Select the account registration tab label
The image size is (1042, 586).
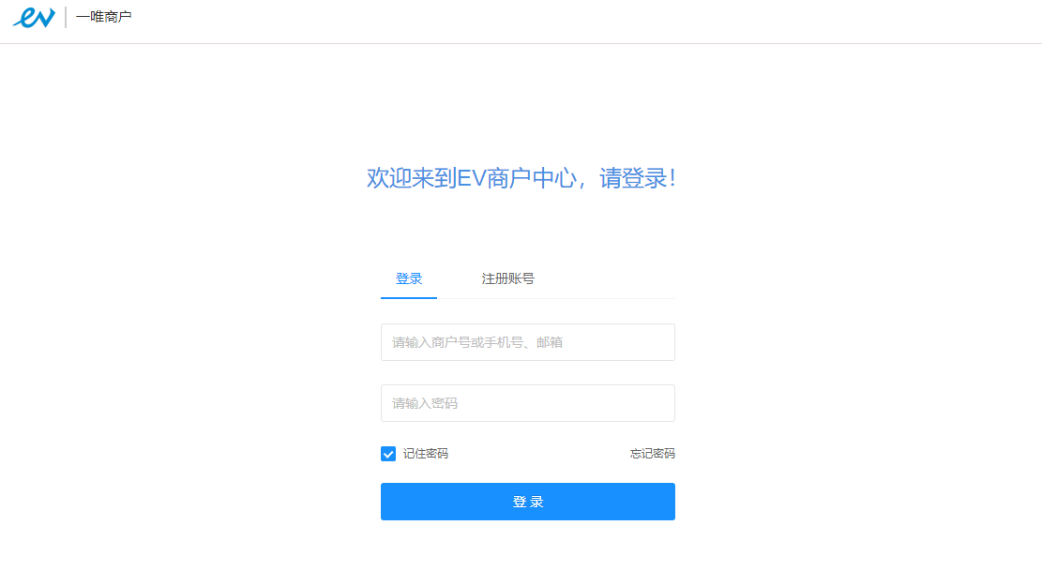click(x=507, y=279)
